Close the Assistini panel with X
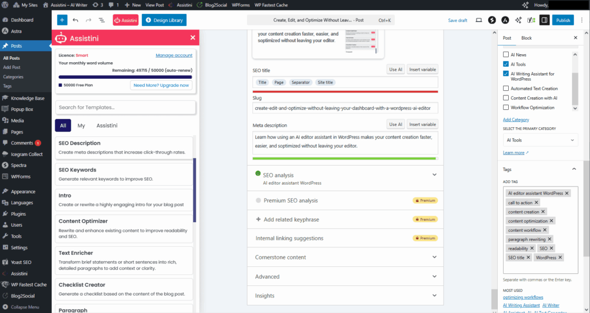 (192, 37)
